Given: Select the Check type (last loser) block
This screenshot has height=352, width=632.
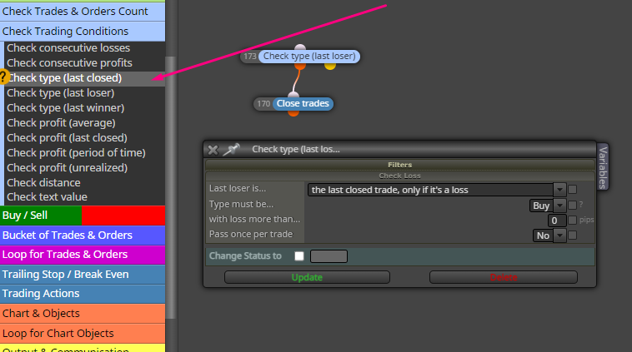Looking at the screenshot, I should point(309,56).
